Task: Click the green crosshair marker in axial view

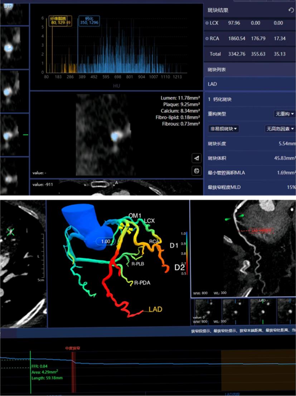Action: coord(11,232)
